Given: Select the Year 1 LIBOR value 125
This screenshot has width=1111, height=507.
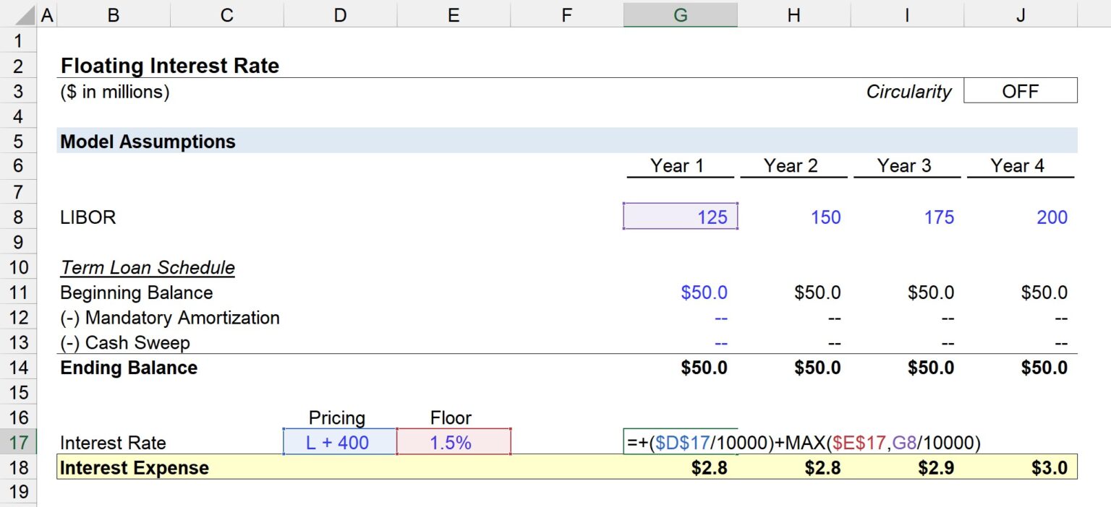Looking at the screenshot, I should [x=680, y=217].
